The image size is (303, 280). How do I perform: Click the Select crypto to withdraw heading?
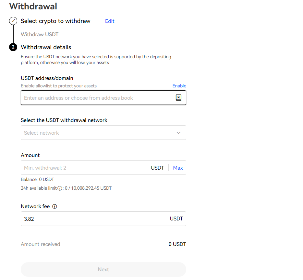(x=55, y=21)
